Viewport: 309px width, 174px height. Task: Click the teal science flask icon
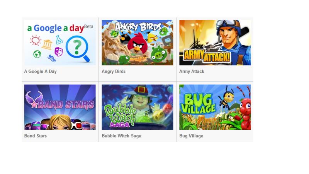59,40
